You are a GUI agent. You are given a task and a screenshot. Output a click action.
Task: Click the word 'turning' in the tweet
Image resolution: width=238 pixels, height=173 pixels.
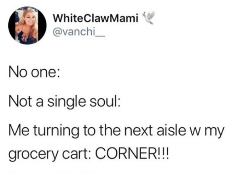pos(56,131)
